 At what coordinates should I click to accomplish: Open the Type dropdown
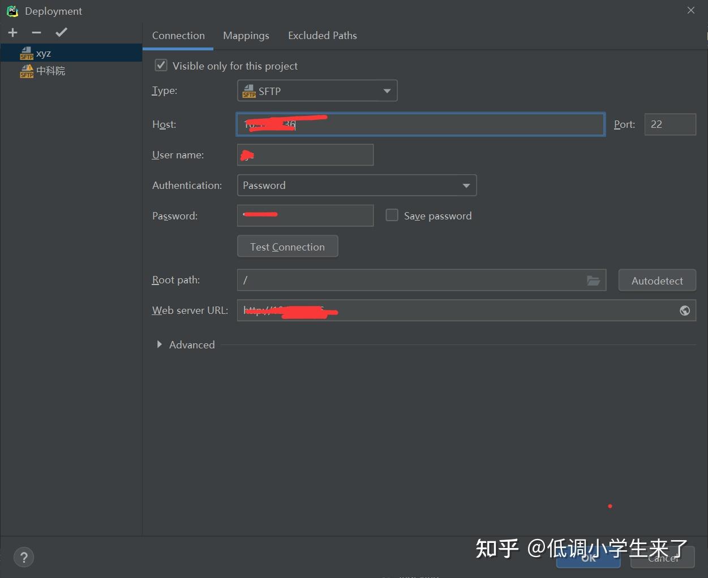click(x=387, y=90)
